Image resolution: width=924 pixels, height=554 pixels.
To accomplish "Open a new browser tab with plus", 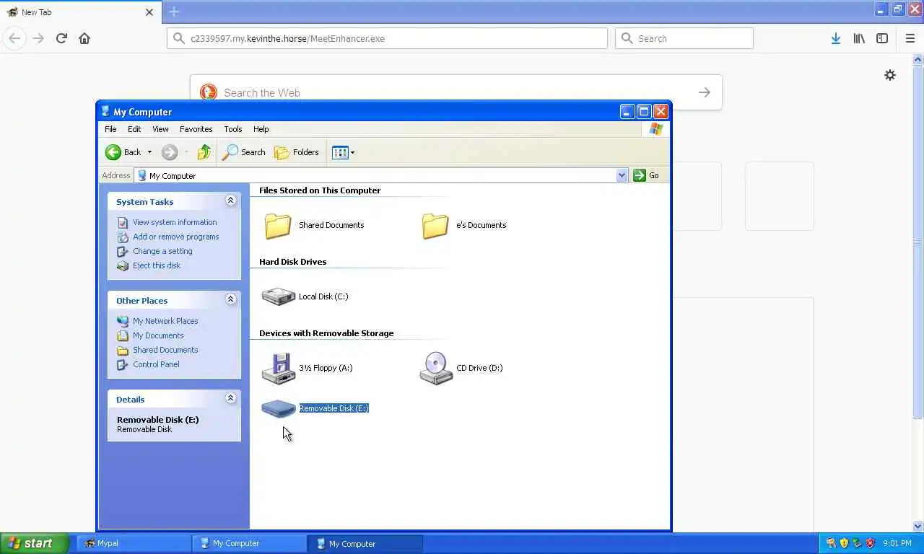I will [x=174, y=12].
